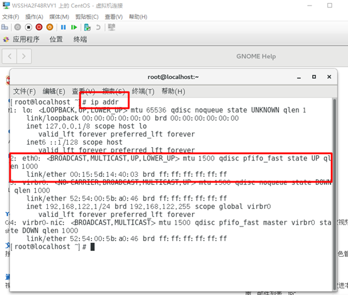Click the 'link/ether 00:15:5d:14:40:03' line

click(126, 174)
